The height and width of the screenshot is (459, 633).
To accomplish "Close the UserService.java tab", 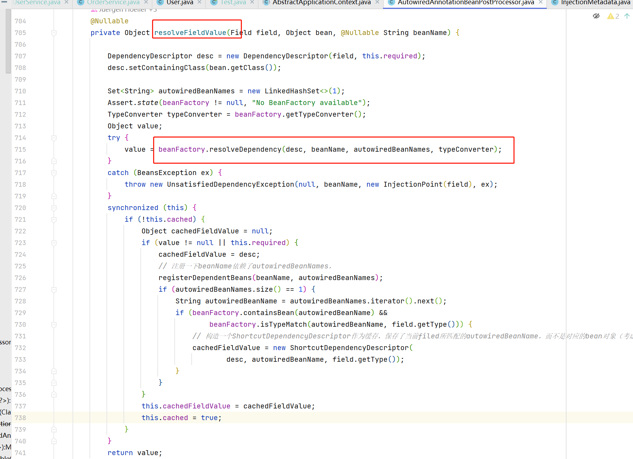I will pyautogui.click(x=66, y=2).
